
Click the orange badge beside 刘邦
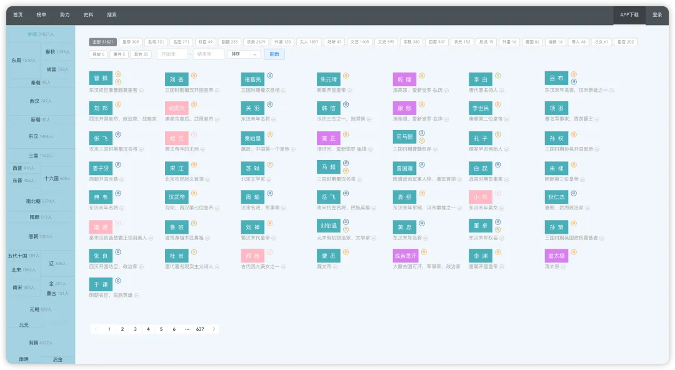click(x=118, y=104)
